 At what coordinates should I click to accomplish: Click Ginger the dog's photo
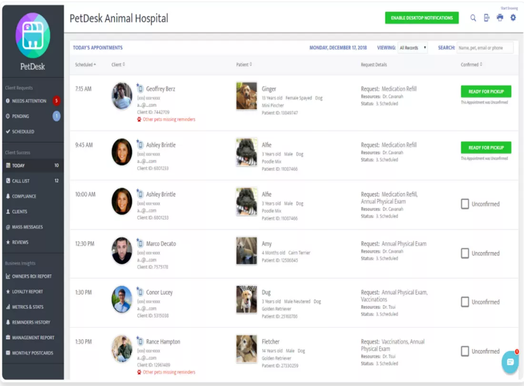(247, 96)
